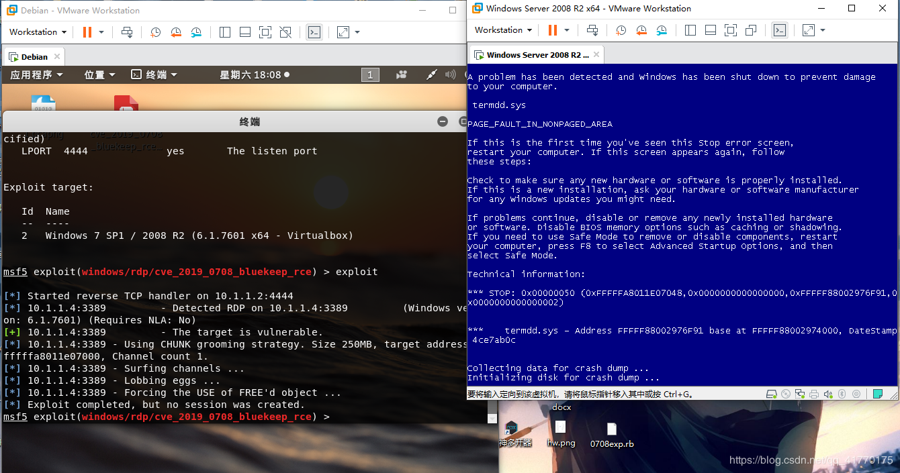Toggle console view button in Debian window

[x=314, y=32]
